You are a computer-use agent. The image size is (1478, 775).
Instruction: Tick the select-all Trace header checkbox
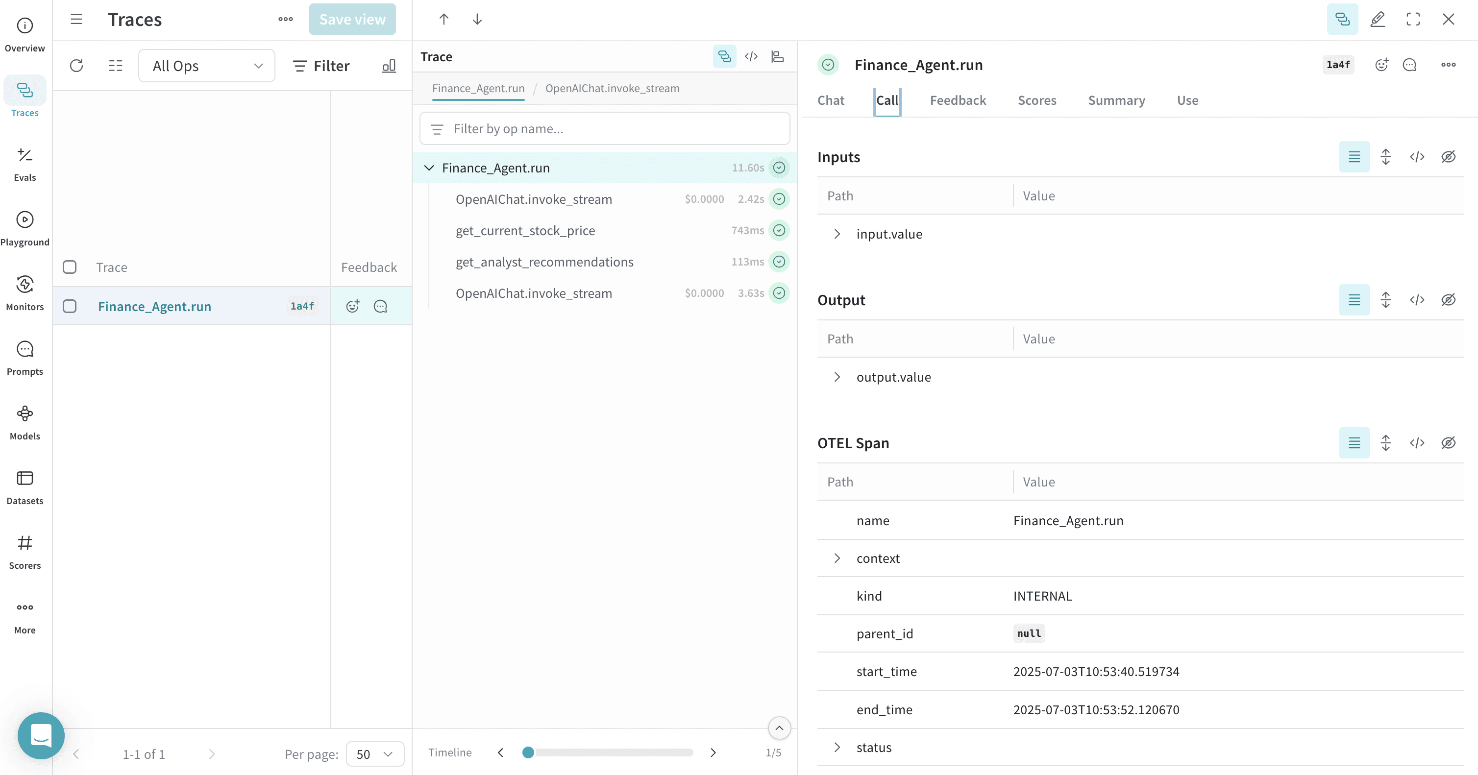click(70, 267)
